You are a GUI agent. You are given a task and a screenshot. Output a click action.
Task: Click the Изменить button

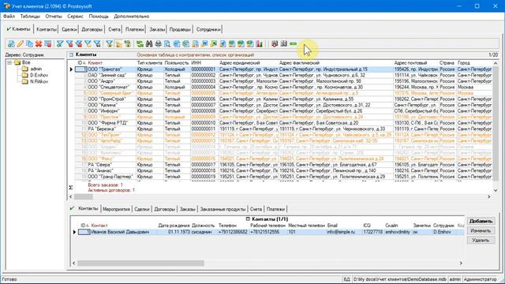[481, 231]
